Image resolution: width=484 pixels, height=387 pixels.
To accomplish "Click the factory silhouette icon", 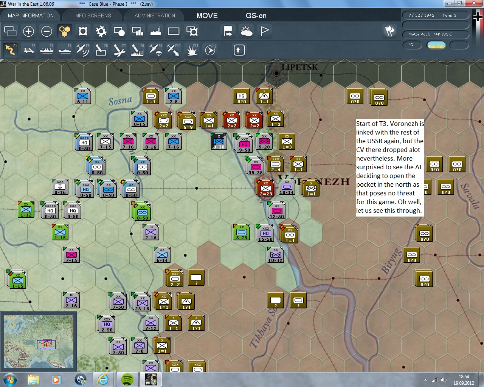I will point(155,31).
